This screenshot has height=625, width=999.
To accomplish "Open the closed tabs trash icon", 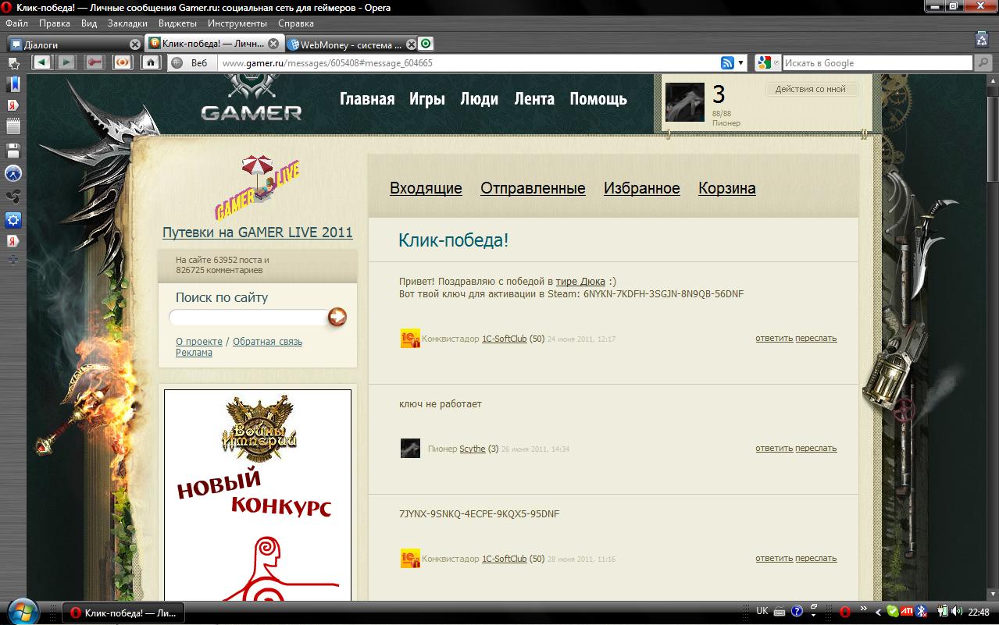I will 982,39.
